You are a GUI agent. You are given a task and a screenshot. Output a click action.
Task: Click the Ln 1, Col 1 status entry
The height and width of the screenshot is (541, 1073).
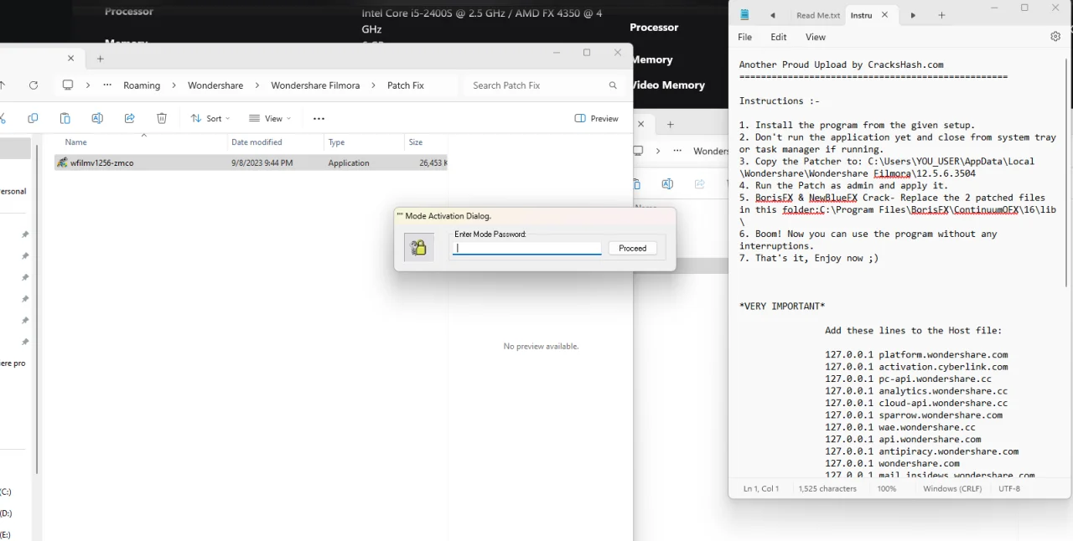click(761, 488)
